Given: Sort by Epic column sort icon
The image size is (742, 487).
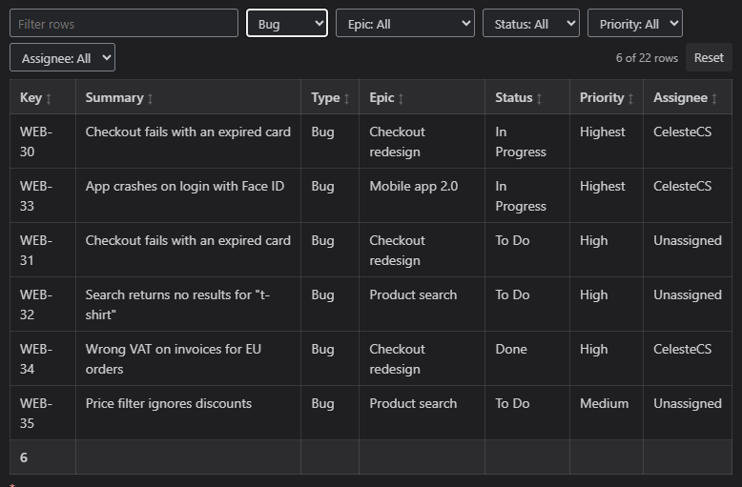Looking at the screenshot, I should tap(401, 98).
